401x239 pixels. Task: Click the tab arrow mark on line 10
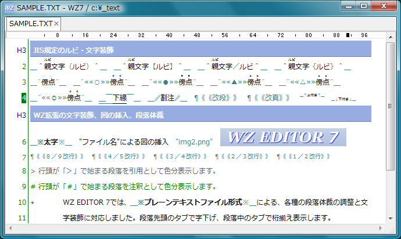coord(32,202)
